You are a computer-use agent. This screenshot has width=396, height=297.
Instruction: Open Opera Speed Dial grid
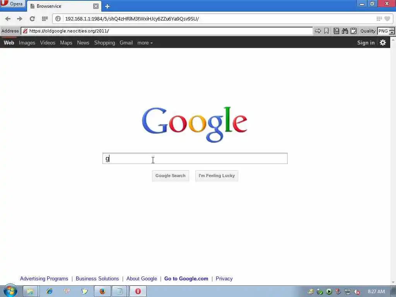pyautogui.click(x=45, y=19)
